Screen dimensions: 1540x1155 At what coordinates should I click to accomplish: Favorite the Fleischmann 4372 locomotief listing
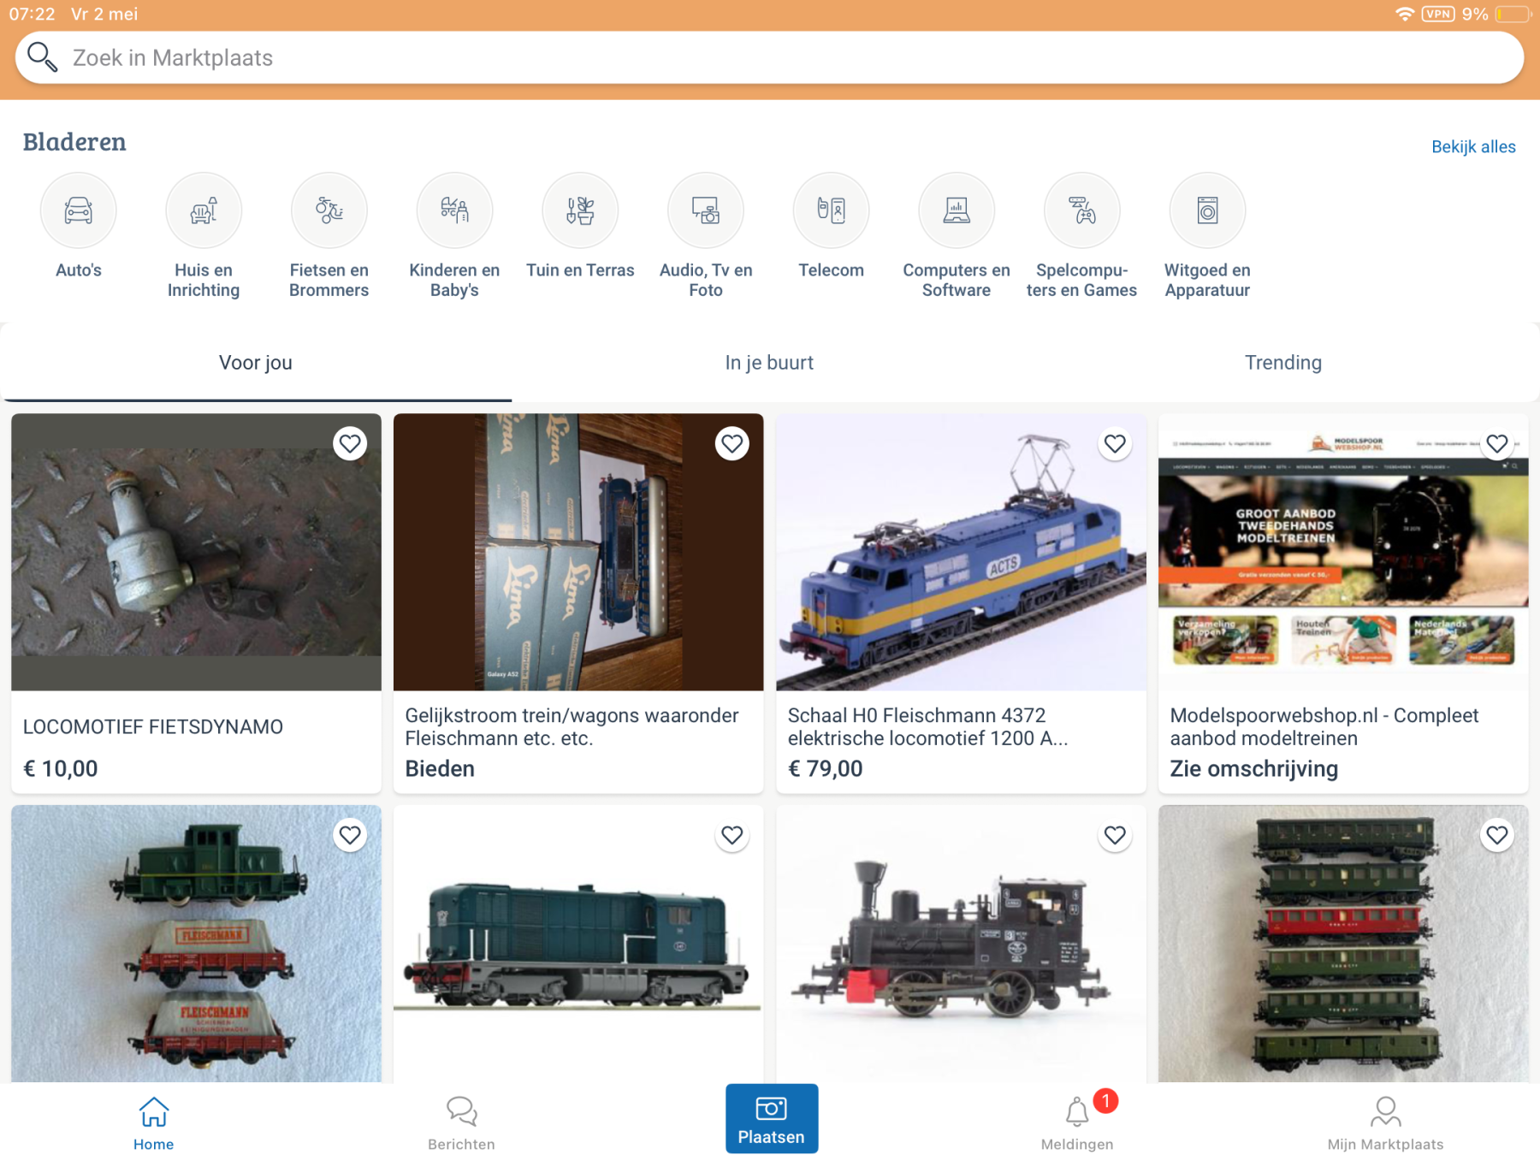tap(1115, 443)
